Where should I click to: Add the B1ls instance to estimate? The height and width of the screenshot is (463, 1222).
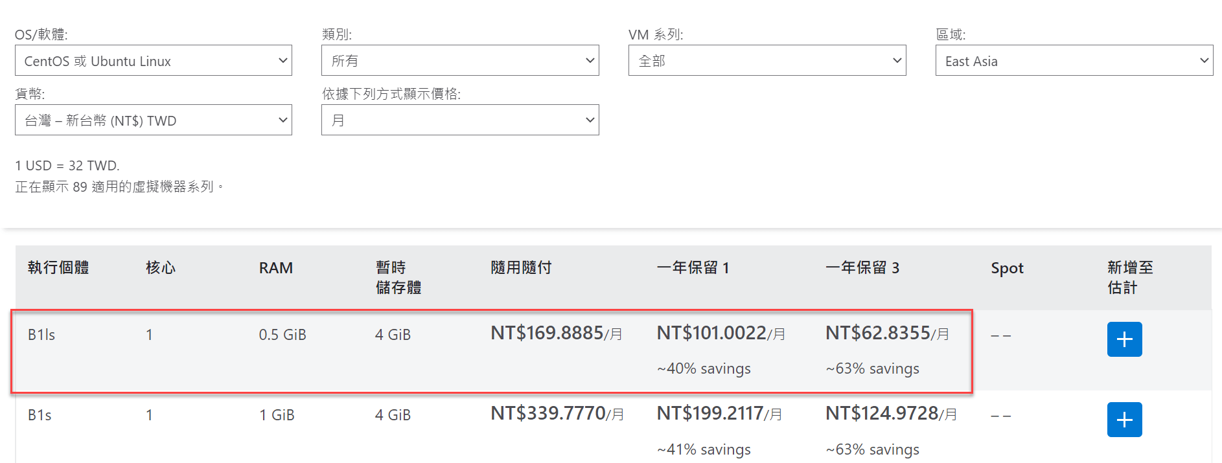1124,339
